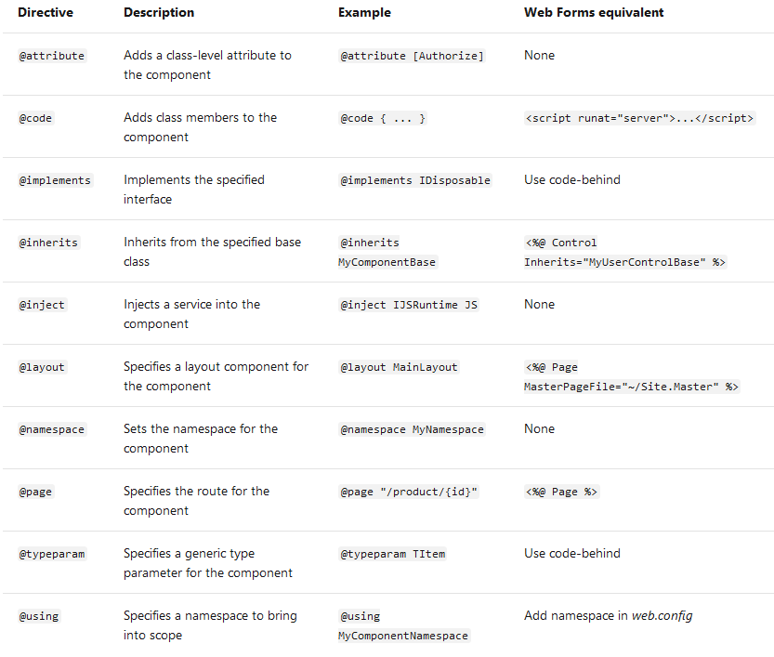Click the italic web.config text
This screenshot has width=774, height=657.
click(662, 615)
